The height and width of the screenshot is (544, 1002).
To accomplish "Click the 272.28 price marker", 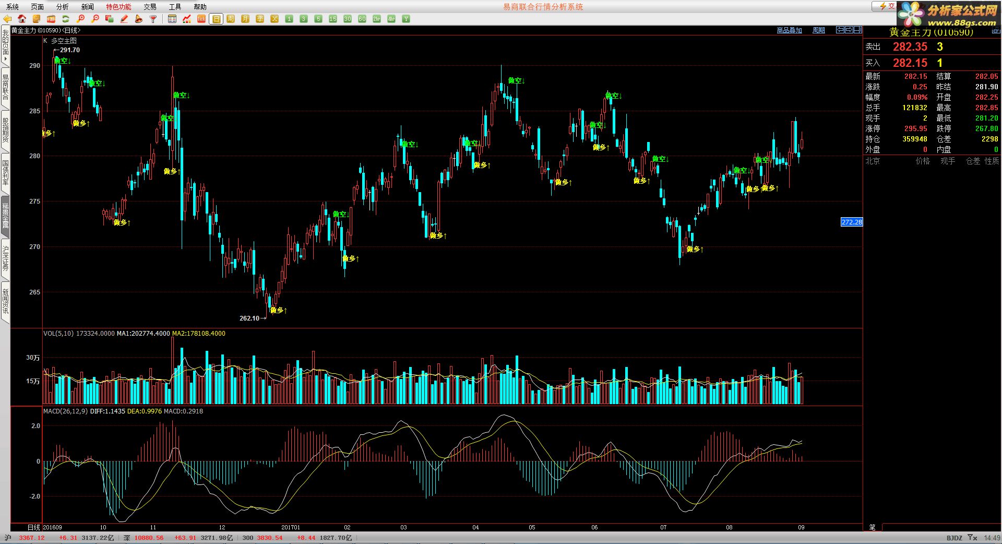I will [852, 222].
